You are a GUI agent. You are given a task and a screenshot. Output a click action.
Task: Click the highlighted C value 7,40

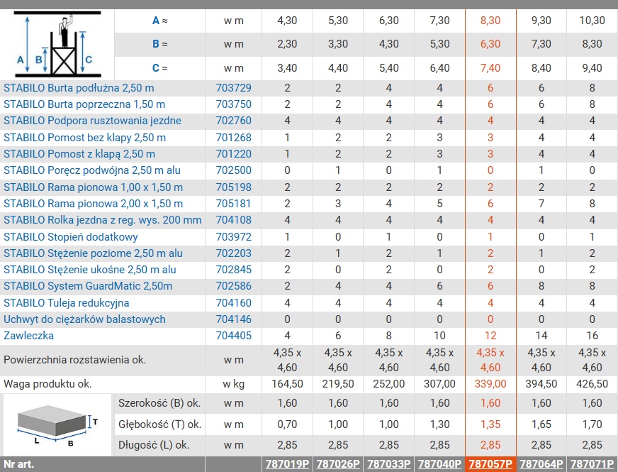tap(490, 68)
